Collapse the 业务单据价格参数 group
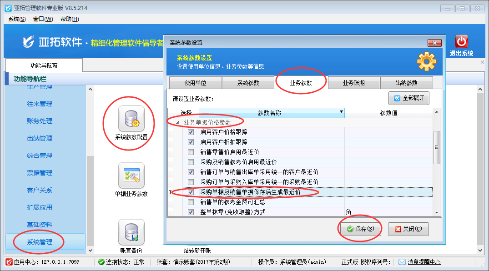The image size is (489, 271). pyautogui.click(x=178, y=122)
